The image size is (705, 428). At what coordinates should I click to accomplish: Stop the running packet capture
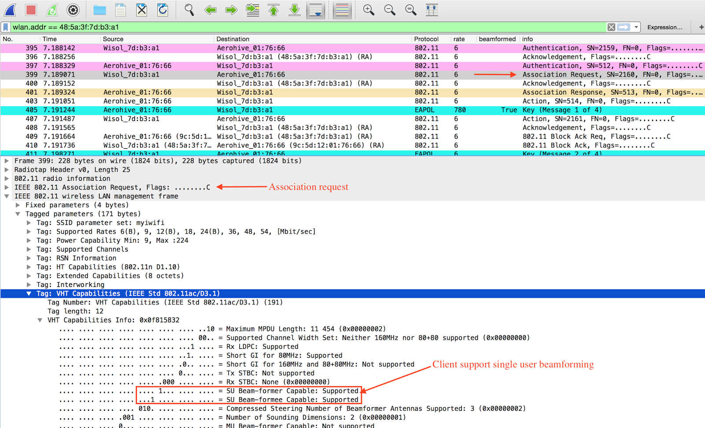(31, 10)
